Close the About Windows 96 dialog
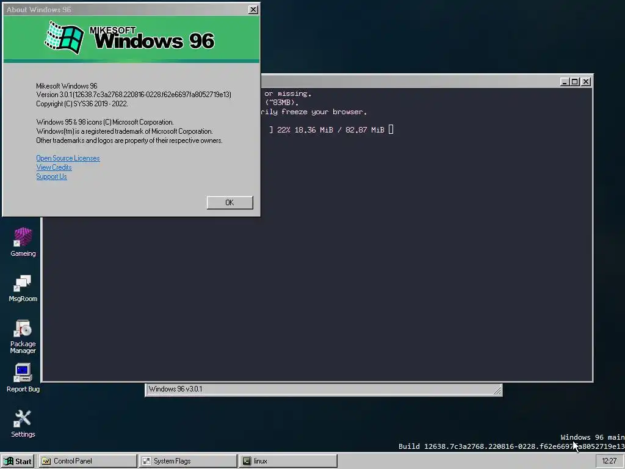 coord(253,10)
